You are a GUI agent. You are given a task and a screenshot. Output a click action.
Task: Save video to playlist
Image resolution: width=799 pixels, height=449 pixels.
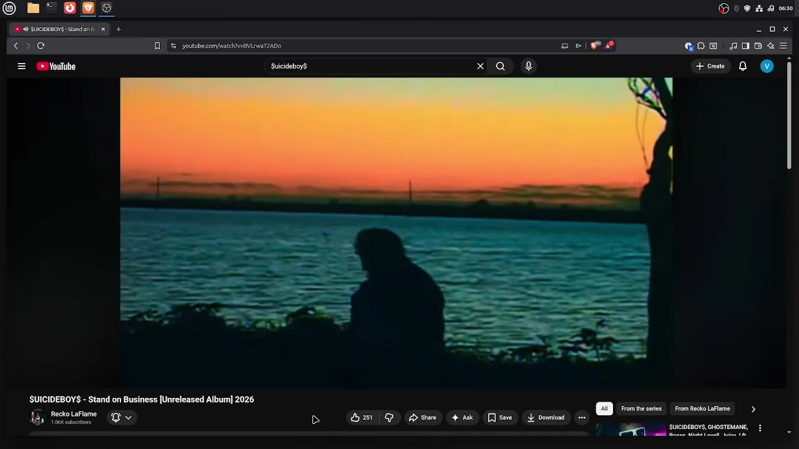[500, 418]
